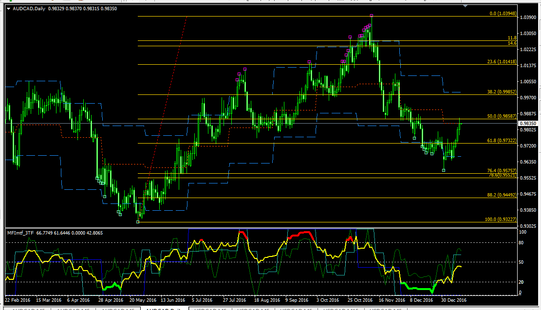Click the 1.01375 price scale value

click(528, 66)
